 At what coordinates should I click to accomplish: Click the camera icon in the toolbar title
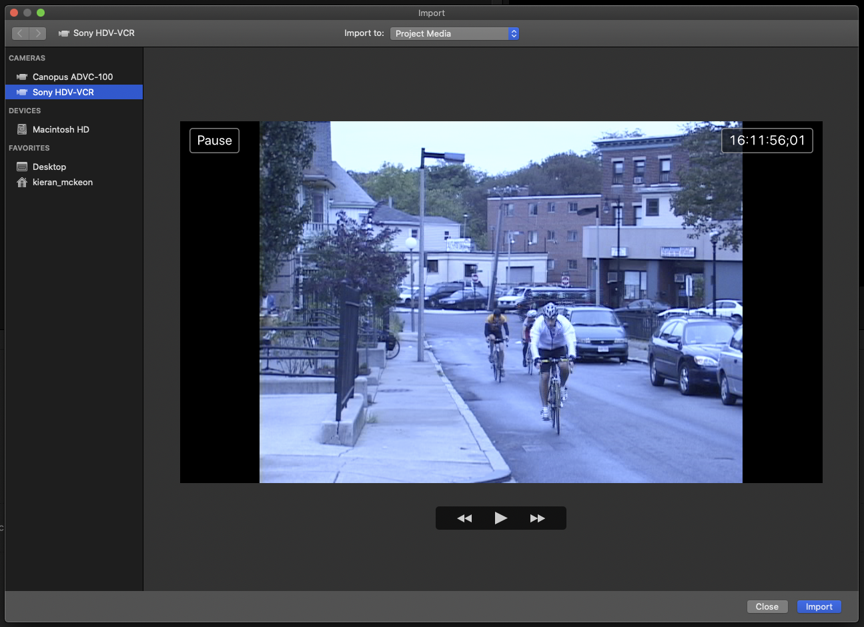(64, 33)
